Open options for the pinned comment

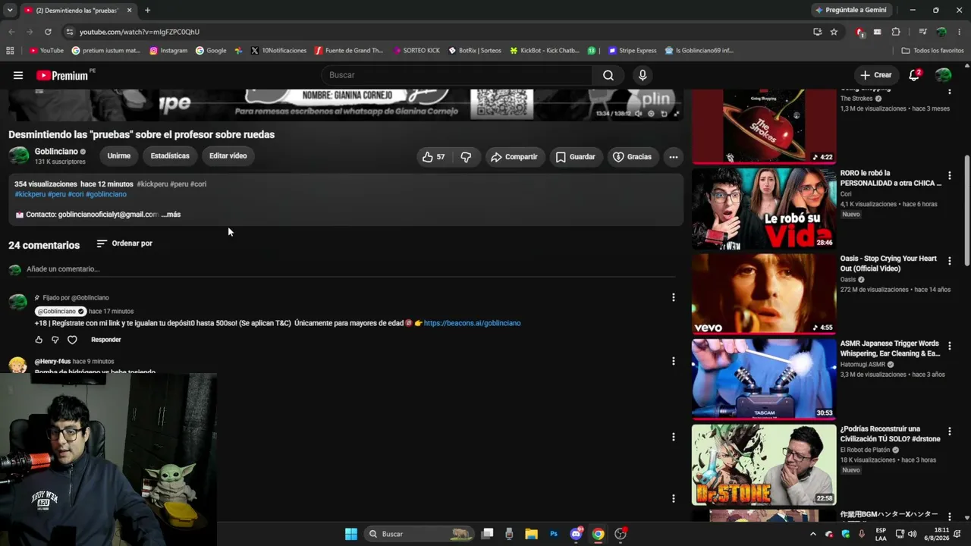tap(673, 297)
